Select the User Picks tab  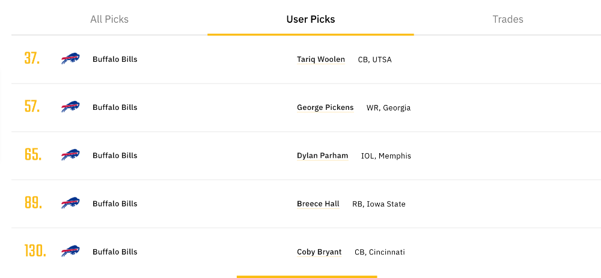point(311,19)
